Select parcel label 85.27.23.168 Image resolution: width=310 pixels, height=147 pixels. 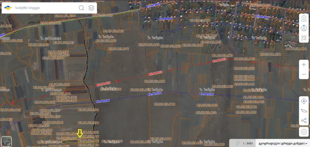(192, 45)
